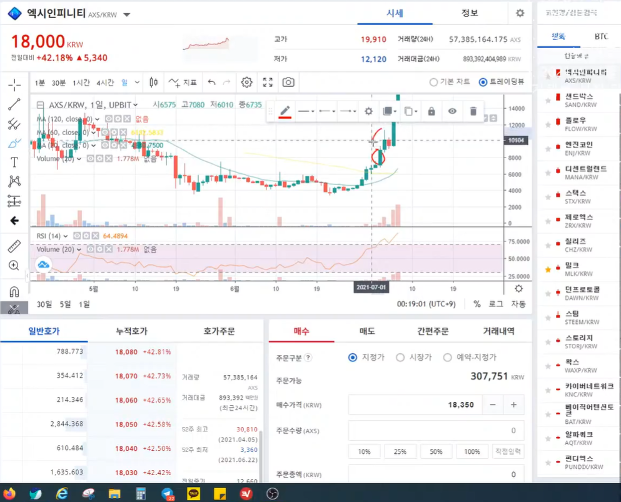
Task: Enable 로그 scale on chart
Action: click(495, 304)
